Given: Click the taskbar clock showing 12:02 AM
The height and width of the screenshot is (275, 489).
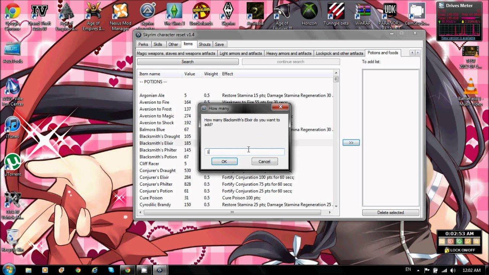Looking at the screenshot, I should (471, 270).
